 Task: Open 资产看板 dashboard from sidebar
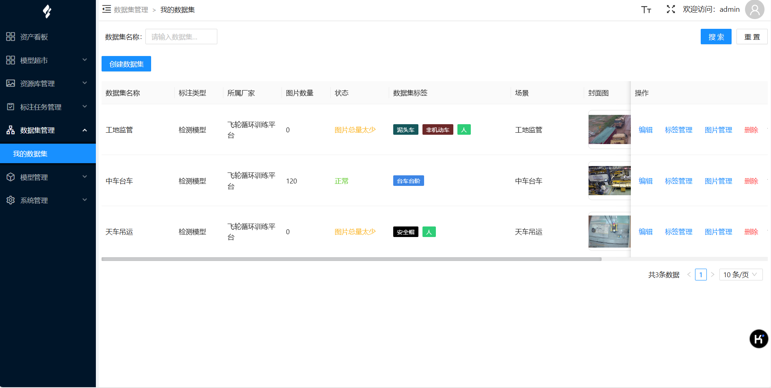point(34,37)
